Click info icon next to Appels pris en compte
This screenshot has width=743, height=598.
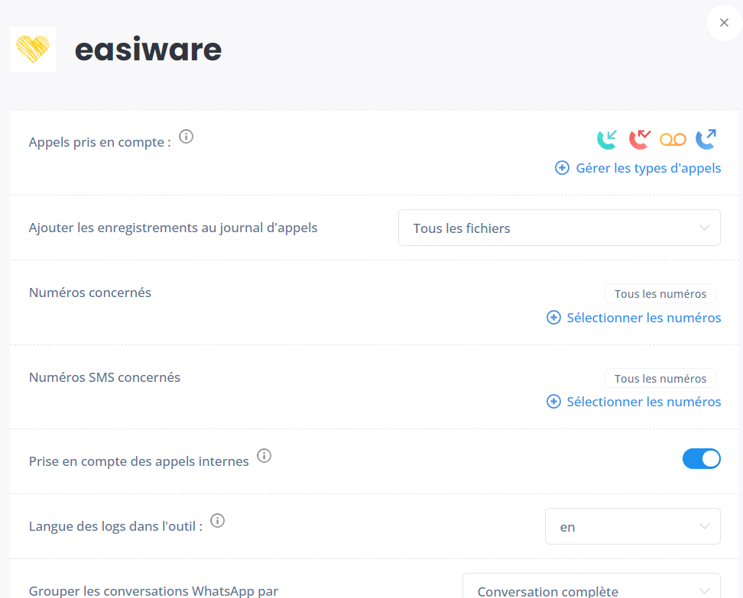click(187, 137)
